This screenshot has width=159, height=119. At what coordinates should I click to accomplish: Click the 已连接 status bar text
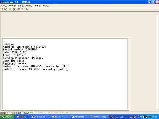[x=3, y=112]
